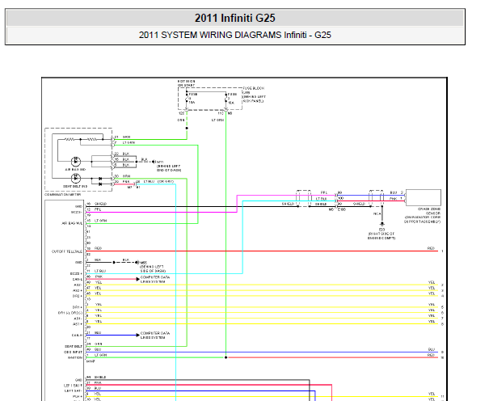Click the "CAN-H" pin label
The image size is (489, 401).
pyautogui.click(x=77, y=336)
